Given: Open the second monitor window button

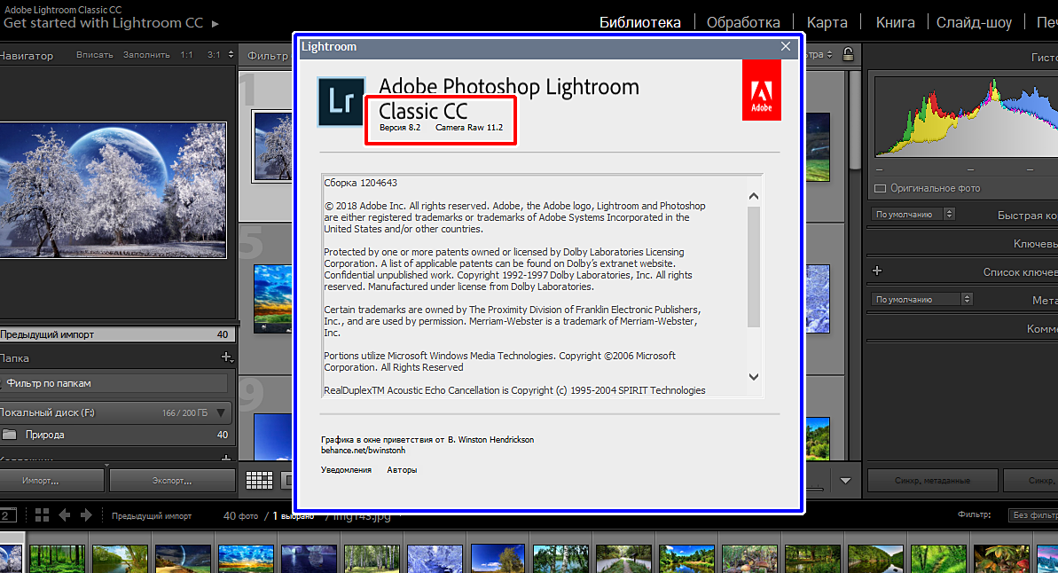Looking at the screenshot, I should click(x=8, y=515).
